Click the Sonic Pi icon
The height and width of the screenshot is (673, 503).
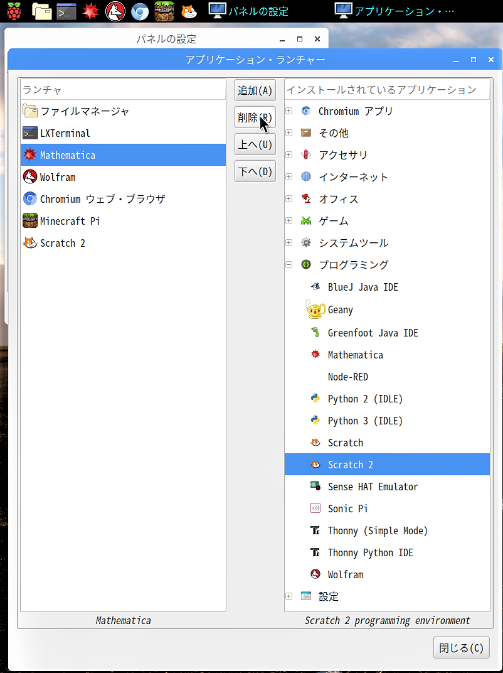click(x=315, y=508)
